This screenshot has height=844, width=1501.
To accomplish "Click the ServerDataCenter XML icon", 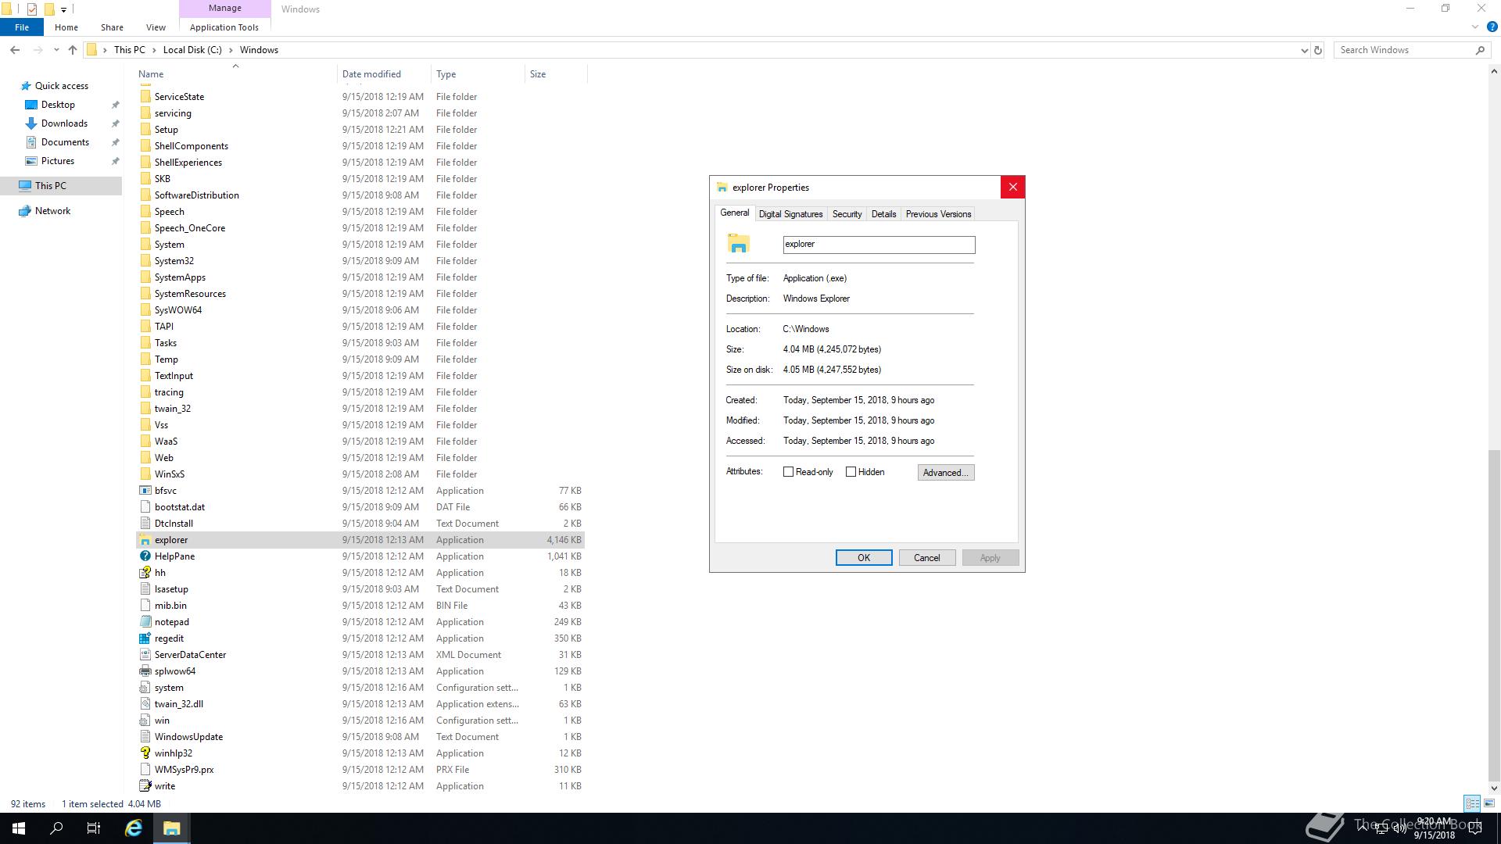I will point(145,655).
